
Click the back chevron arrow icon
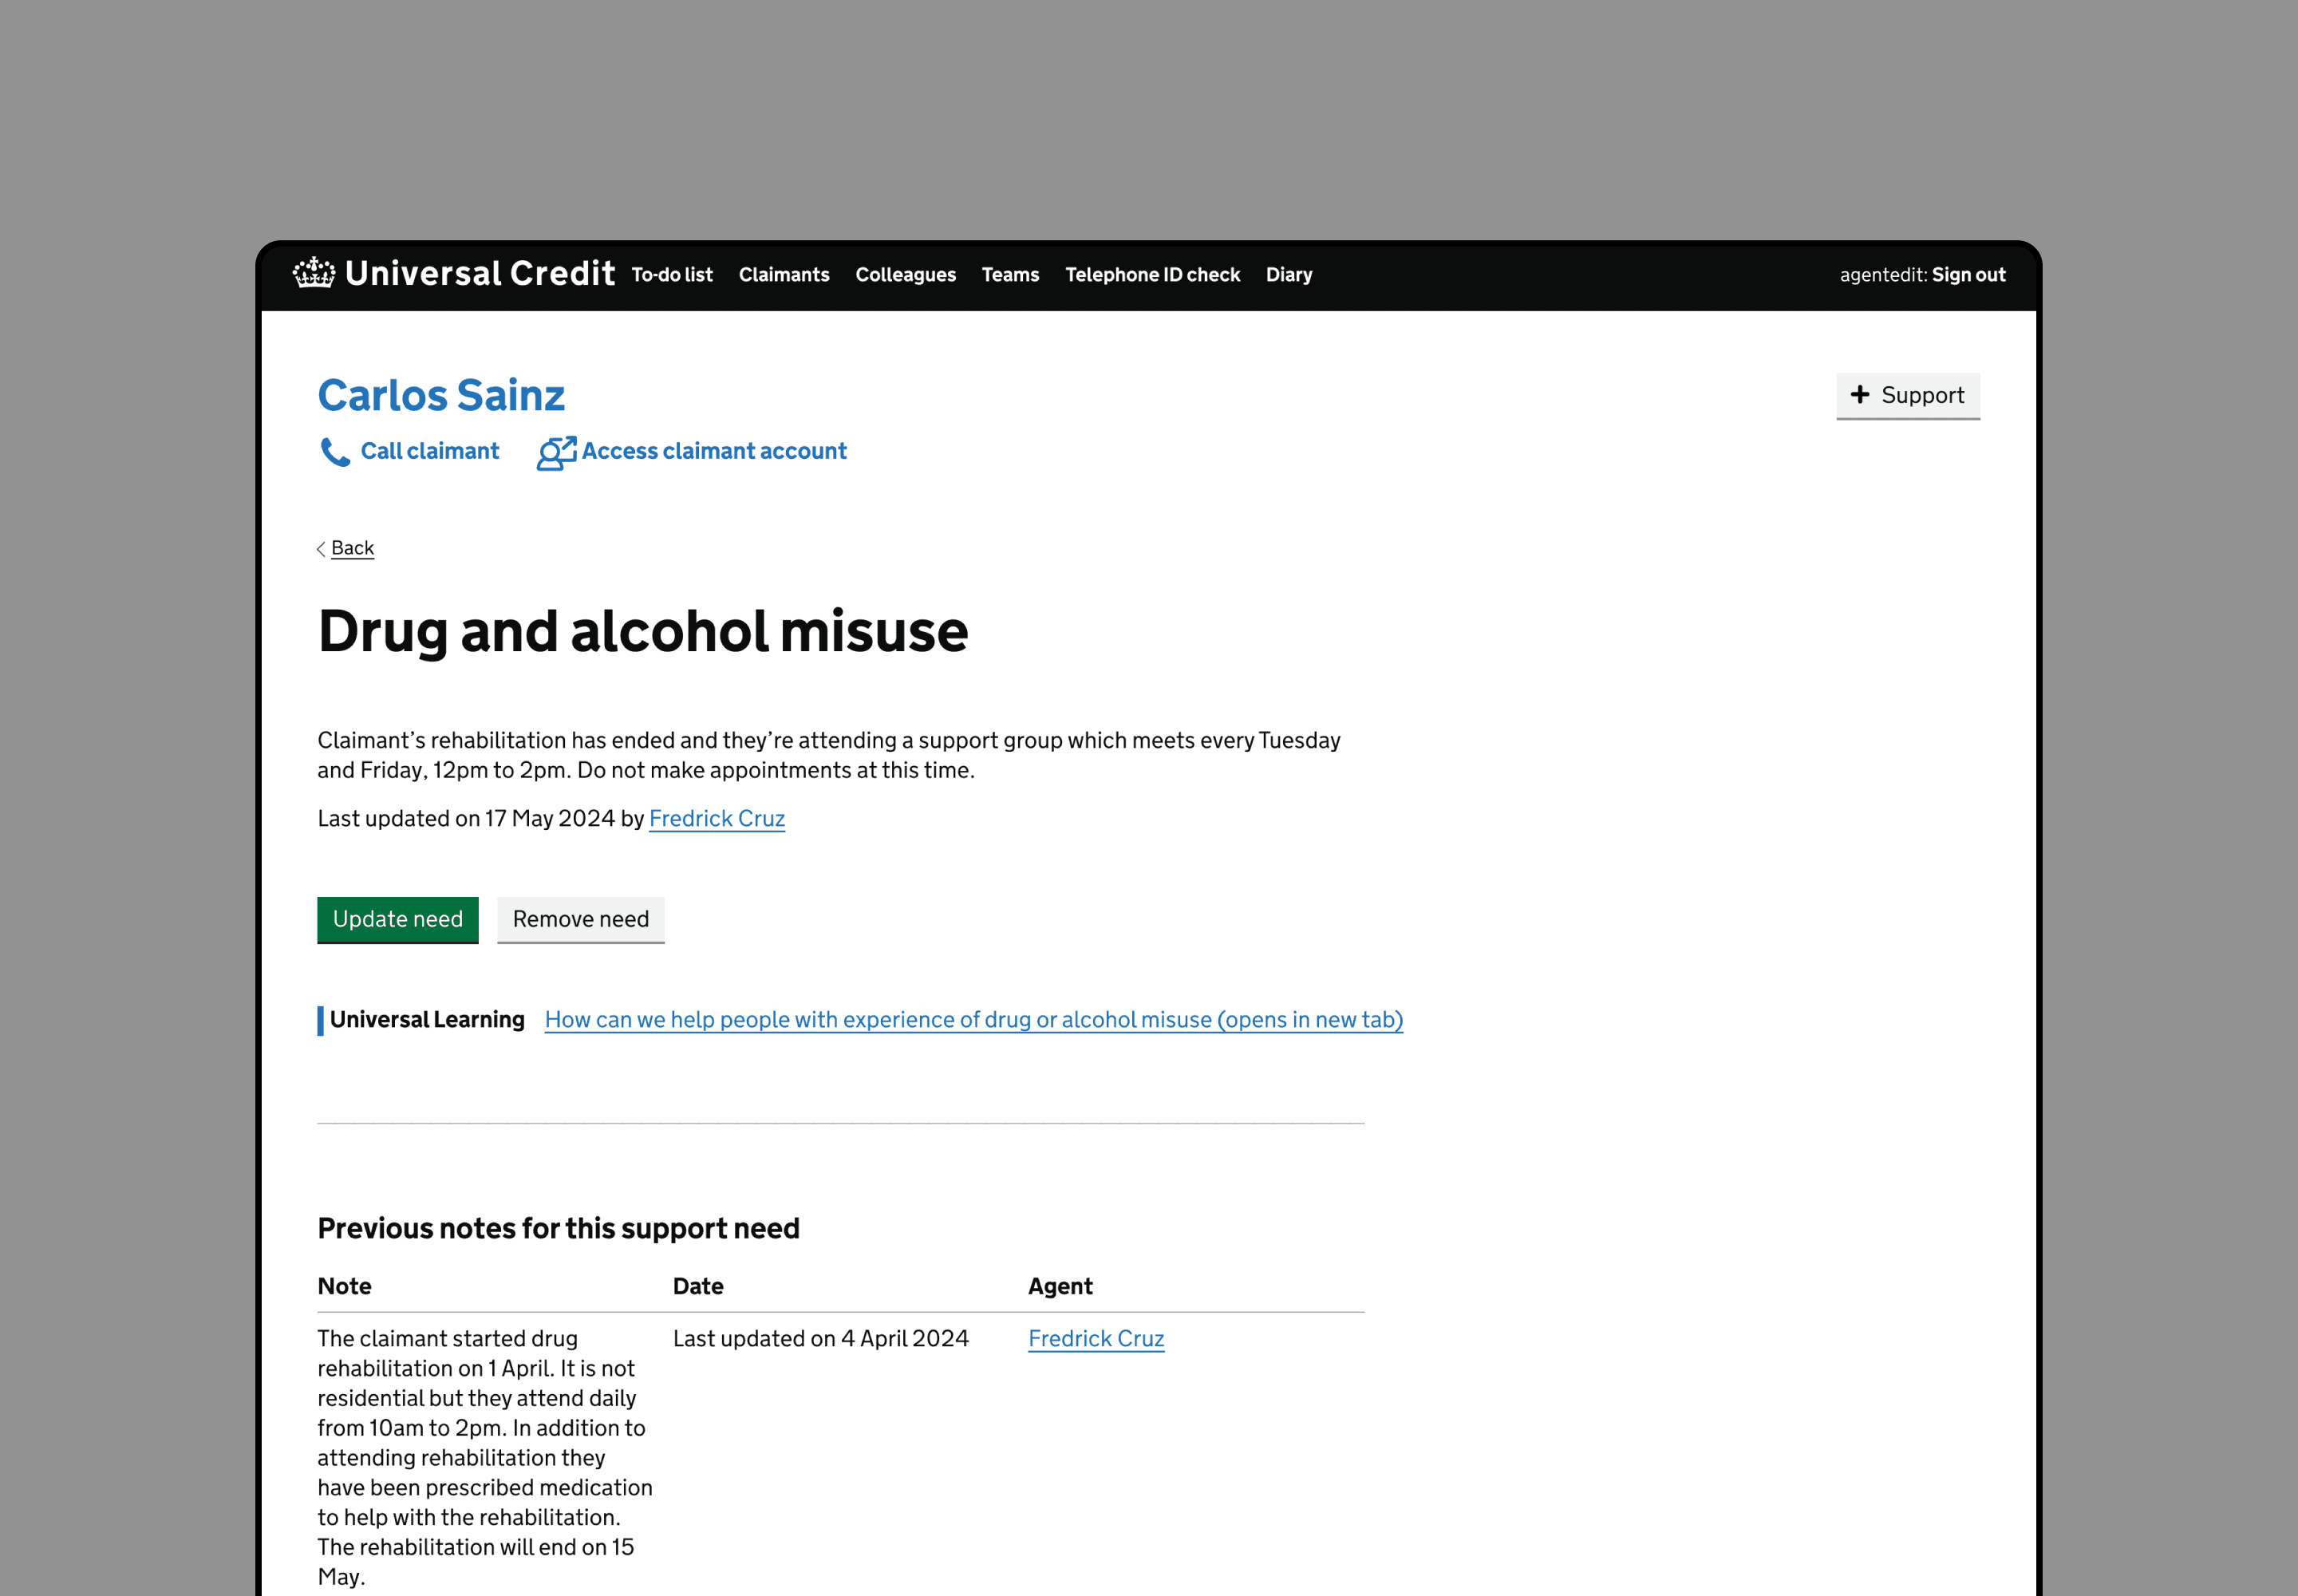[x=321, y=549]
